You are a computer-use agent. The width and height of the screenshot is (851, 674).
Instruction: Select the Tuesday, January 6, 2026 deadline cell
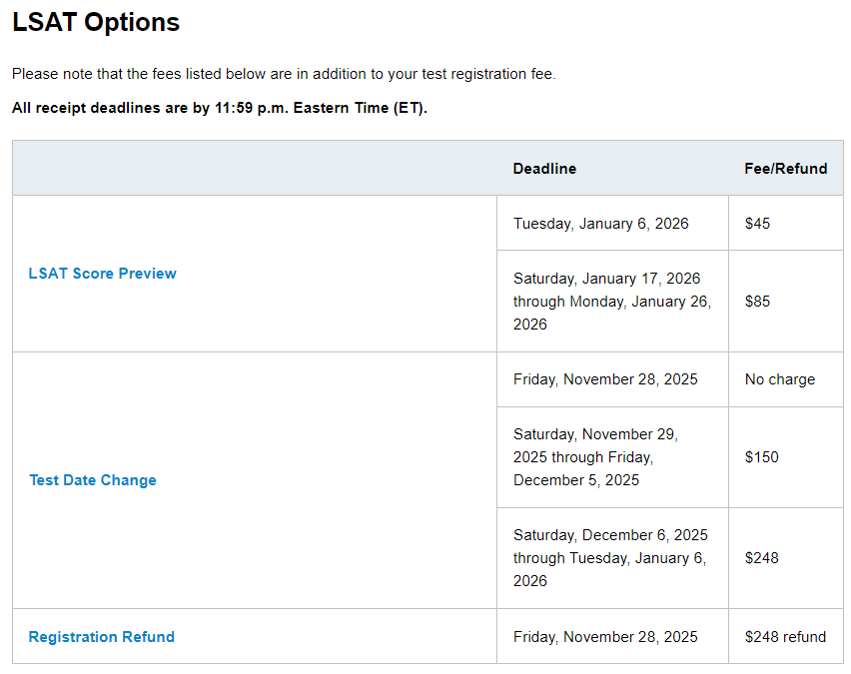[x=600, y=224]
